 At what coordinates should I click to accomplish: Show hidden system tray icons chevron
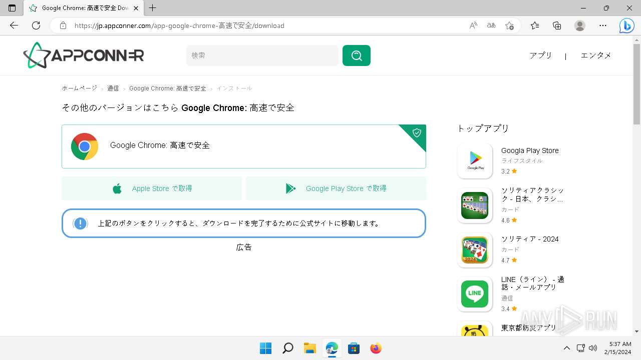(566, 348)
